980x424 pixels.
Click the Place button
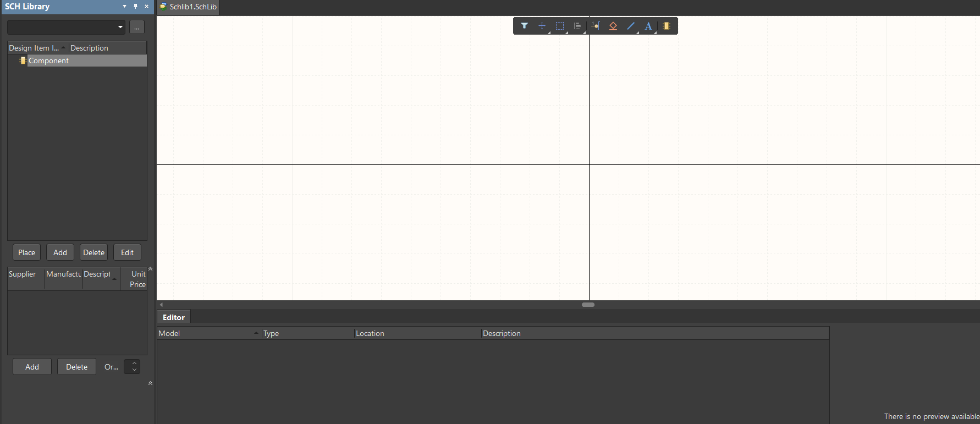tap(26, 252)
